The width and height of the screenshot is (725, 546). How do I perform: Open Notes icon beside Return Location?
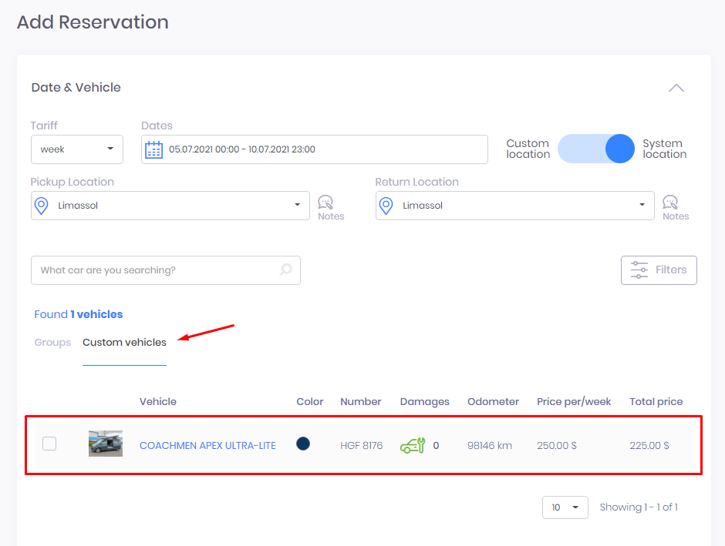click(x=670, y=203)
